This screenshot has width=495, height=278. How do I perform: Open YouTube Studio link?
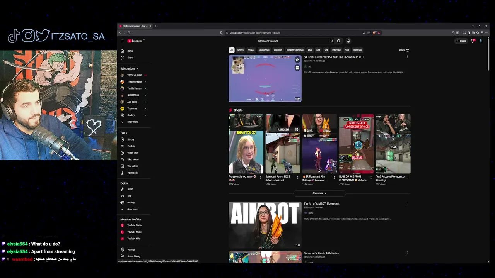click(x=134, y=225)
